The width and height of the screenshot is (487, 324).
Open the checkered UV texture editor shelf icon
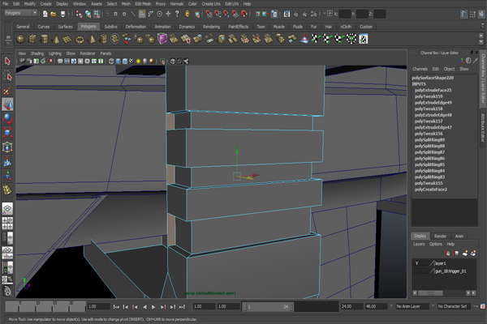[364, 39]
